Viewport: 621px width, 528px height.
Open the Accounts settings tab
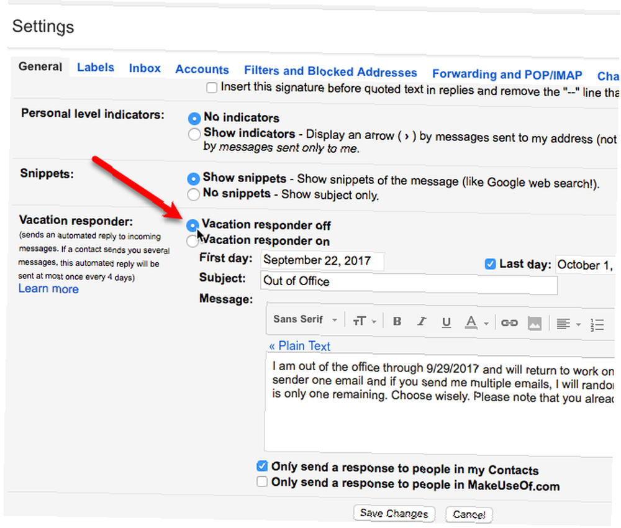(x=202, y=70)
